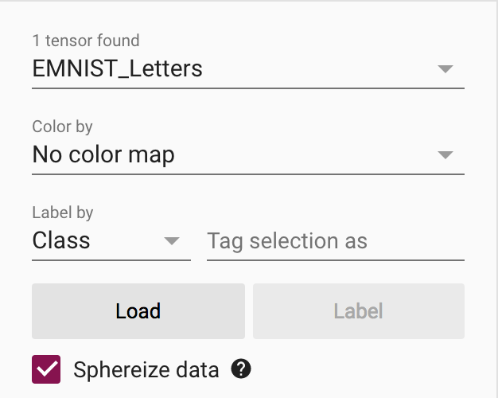Click the 1 tensor found caption
The height and width of the screenshot is (398, 498).
85,41
